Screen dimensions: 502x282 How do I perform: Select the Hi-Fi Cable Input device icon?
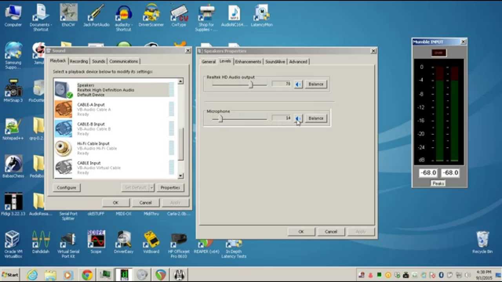[64, 148]
